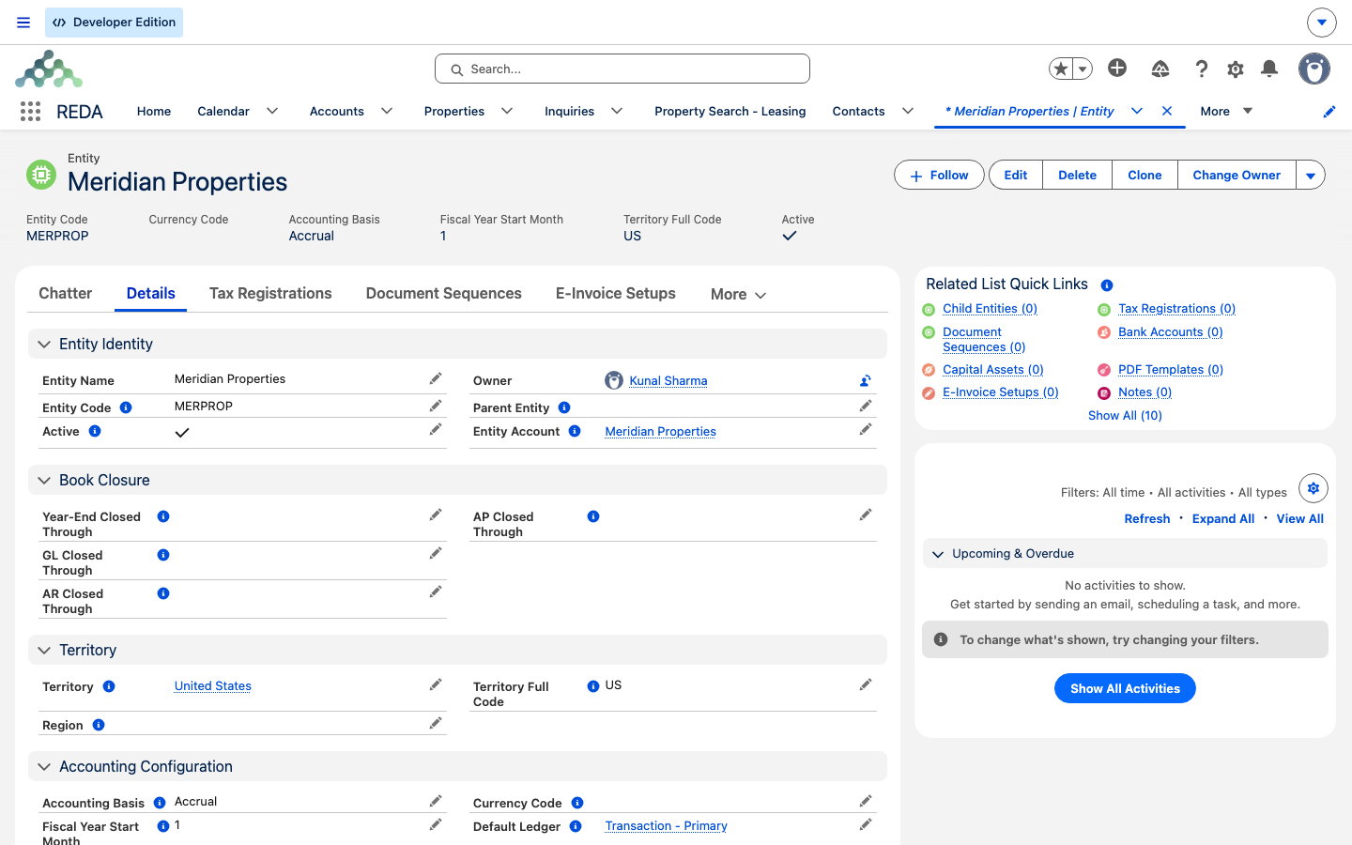Edit the Territory field pencil
The width and height of the screenshot is (1352, 845).
(x=436, y=684)
